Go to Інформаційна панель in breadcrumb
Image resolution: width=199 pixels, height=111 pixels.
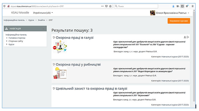click(14, 20)
